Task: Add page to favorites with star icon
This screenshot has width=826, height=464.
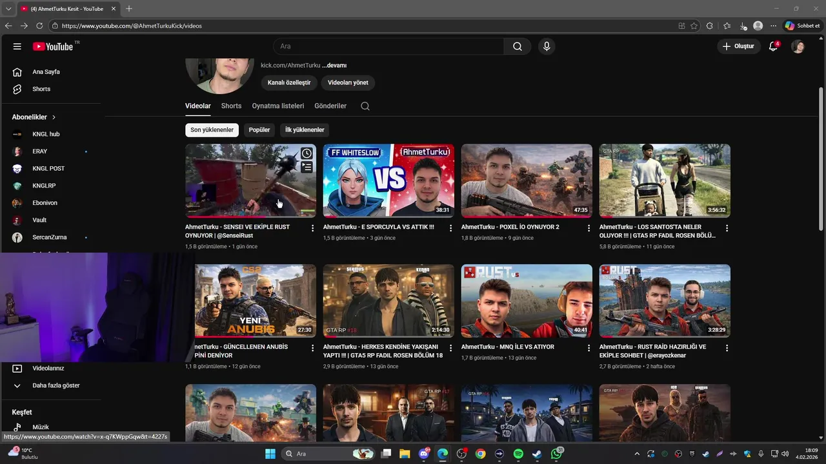Action: pos(694,26)
